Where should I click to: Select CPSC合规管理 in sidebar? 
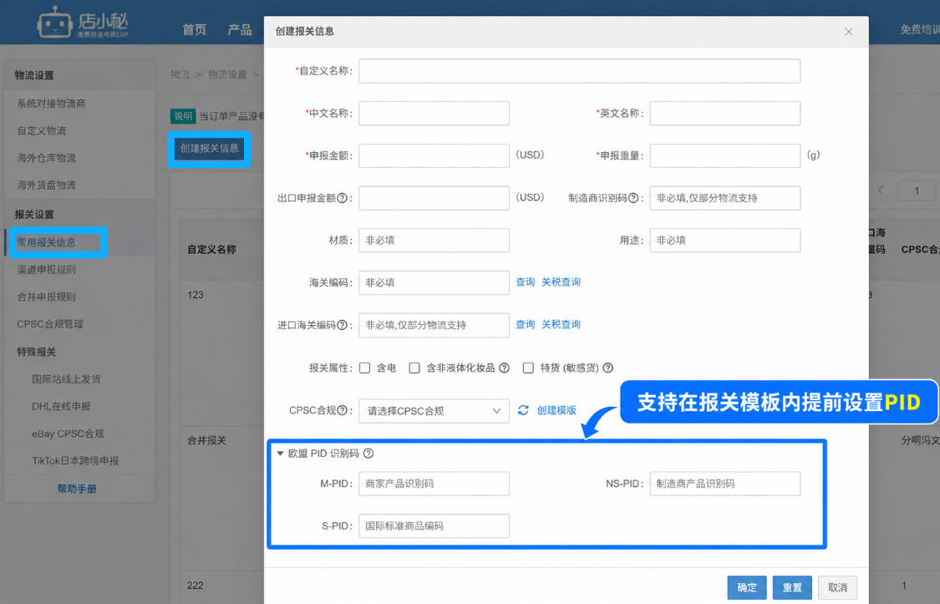pyautogui.click(x=50, y=324)
